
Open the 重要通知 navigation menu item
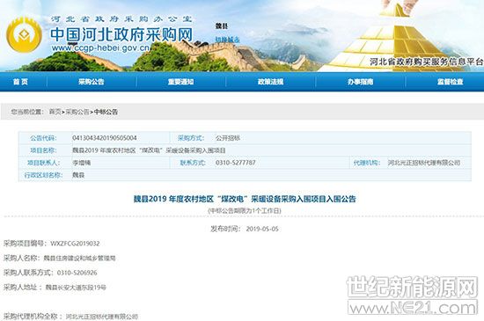[181, 82]
